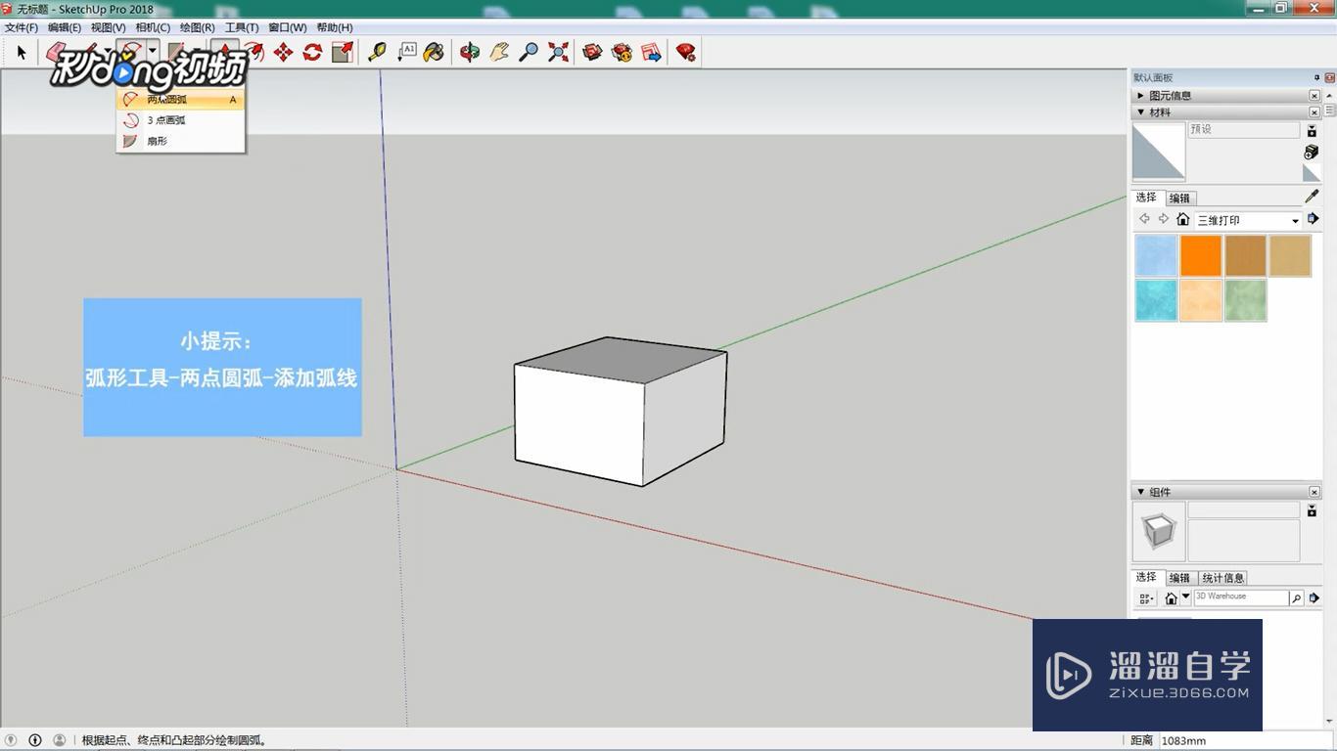The height and width of the screenshot is (751, 1337).
Task: Open the Extension Manager ruby icon
Action: (686, 52)
